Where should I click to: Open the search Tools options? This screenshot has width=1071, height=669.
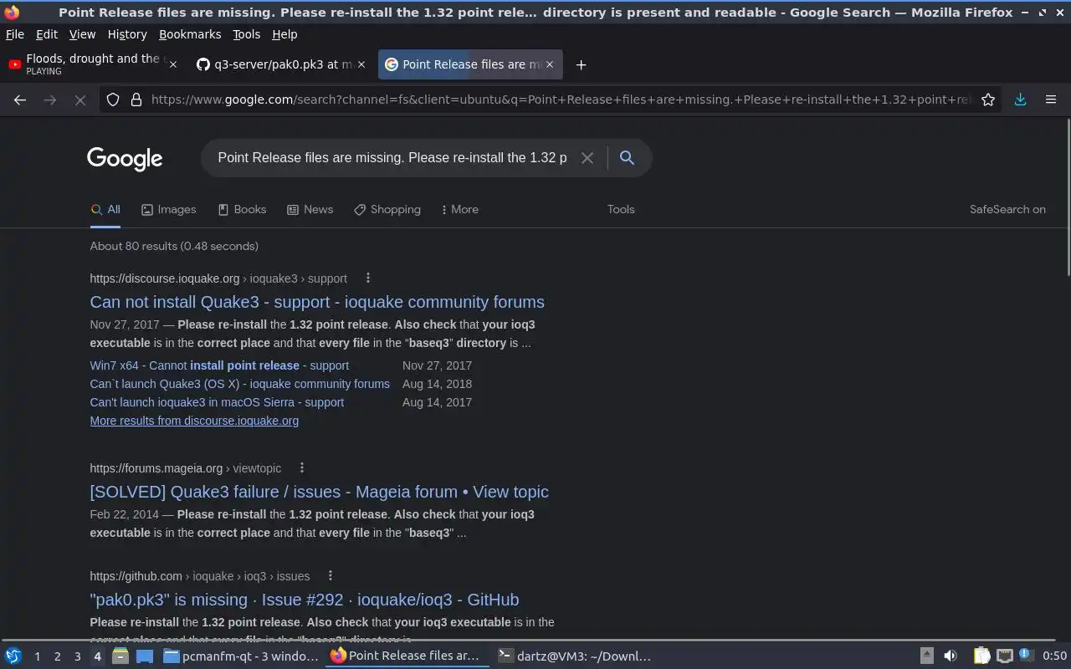click(x=621, y=209)
